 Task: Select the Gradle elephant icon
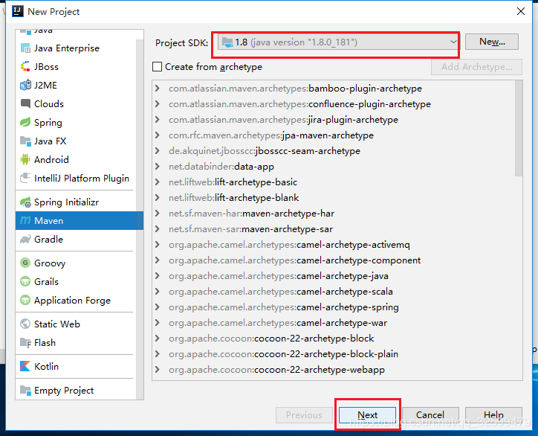coord(25,239)
